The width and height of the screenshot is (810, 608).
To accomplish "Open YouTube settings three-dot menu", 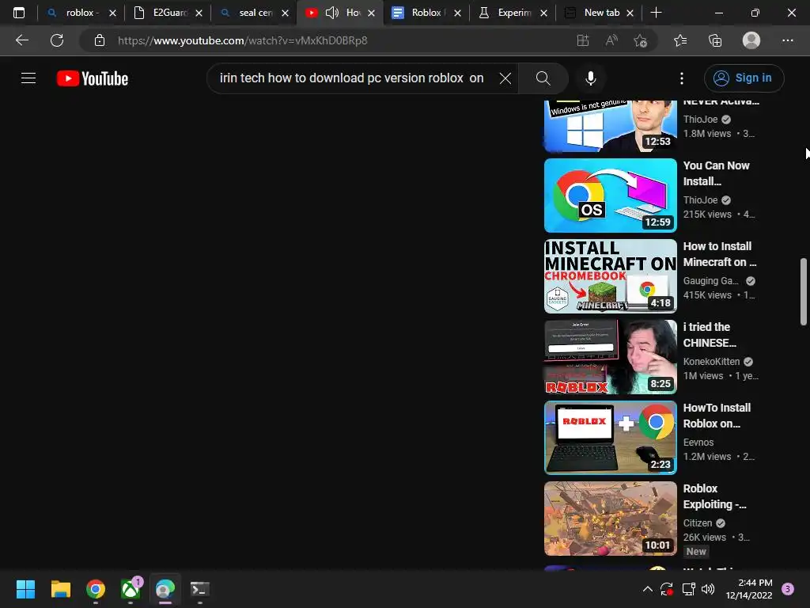I will [x=682, y=78].
